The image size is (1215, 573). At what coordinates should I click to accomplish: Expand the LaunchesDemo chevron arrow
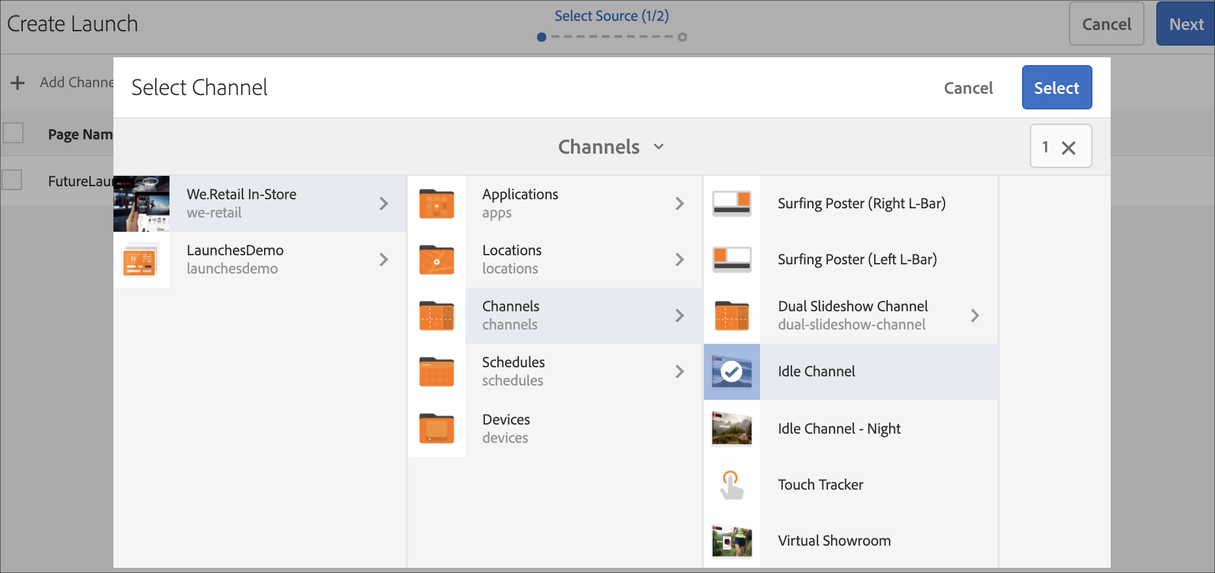[384, 260]
